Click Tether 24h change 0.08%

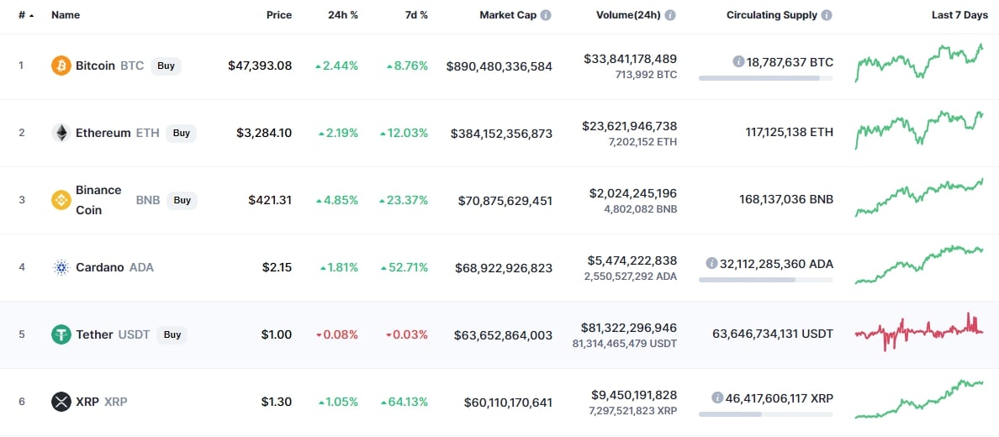pos(338,334)
